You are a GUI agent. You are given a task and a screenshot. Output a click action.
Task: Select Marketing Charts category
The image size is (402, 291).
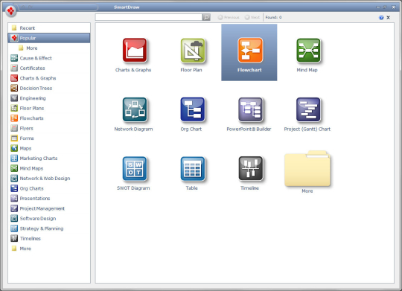(49, 159)
